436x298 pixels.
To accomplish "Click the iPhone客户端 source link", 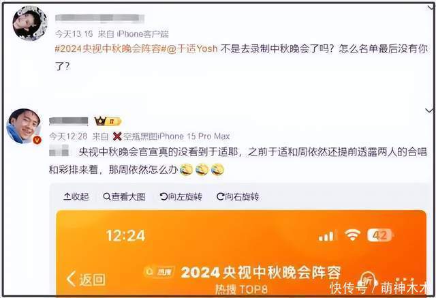I will click(142, 34).
